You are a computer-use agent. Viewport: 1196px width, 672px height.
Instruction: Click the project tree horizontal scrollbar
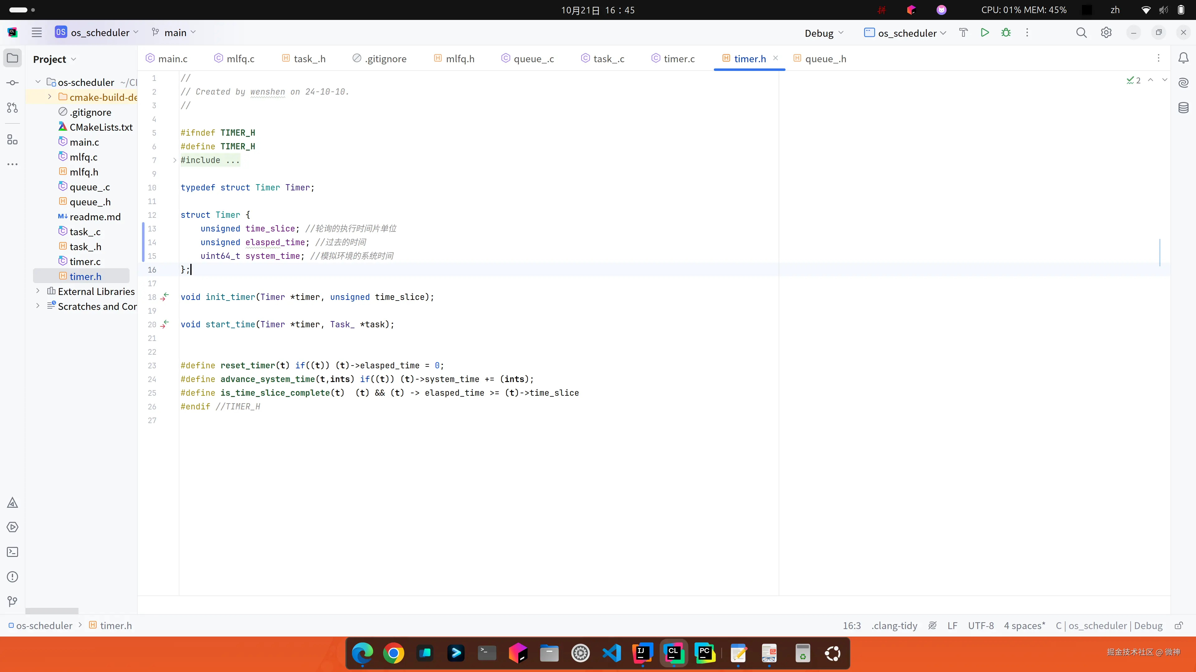point(52,611)
